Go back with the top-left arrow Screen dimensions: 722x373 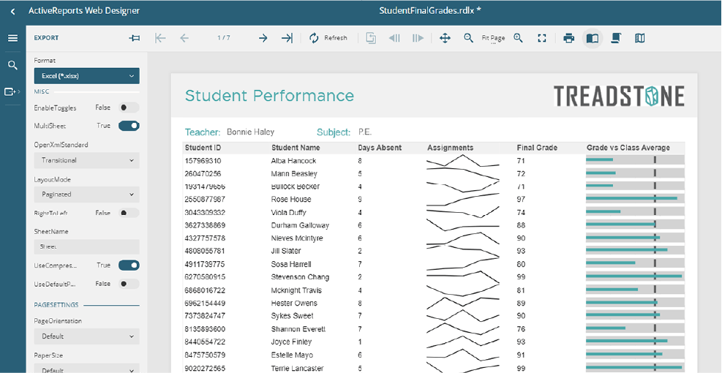13,12
